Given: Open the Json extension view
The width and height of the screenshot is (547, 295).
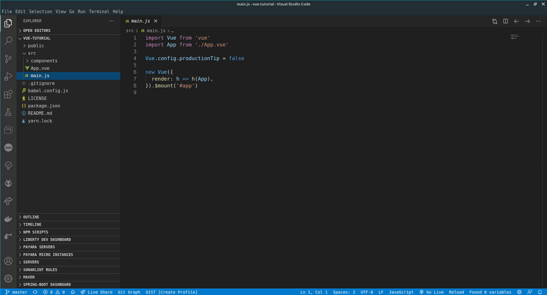Looking at the screenshot, I should point(8,147).
